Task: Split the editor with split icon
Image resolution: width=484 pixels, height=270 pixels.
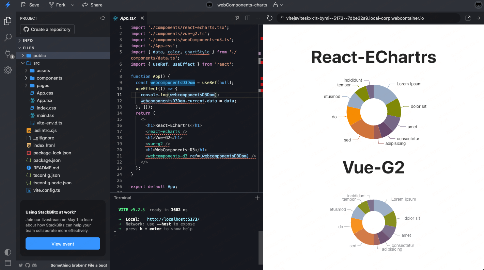Action: tap(248, 18)
